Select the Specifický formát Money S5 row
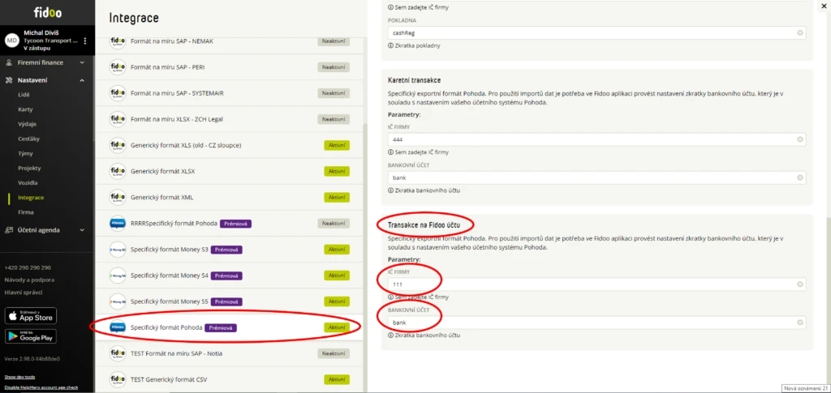The width and height of the screenshot is (831, 393). click(x=230, y=301)
